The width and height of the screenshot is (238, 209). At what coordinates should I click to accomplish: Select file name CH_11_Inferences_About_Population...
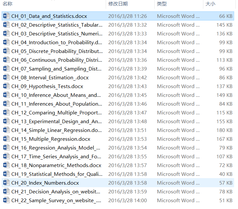(57, 104)
